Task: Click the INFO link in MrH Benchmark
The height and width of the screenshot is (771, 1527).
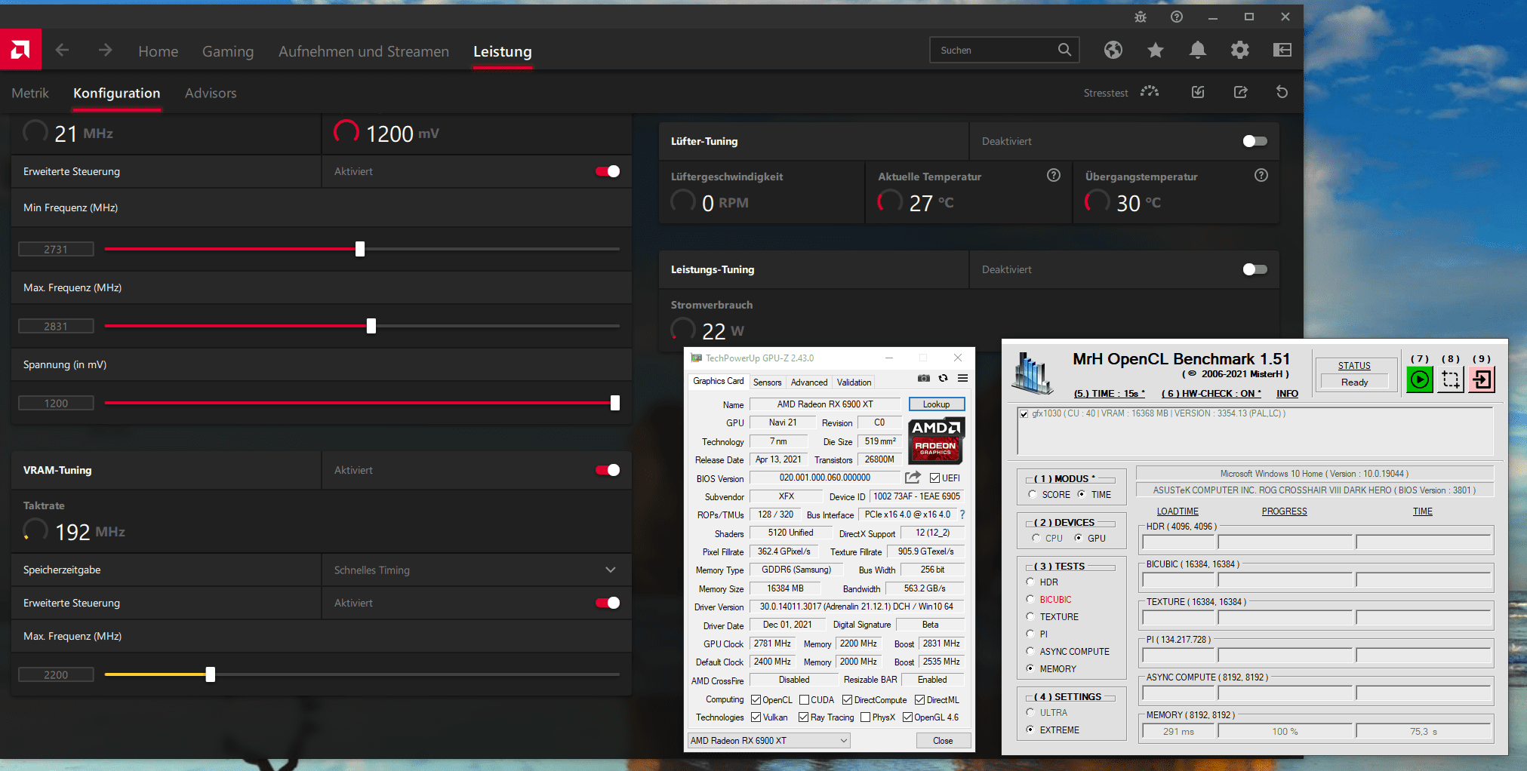Action: pos(1287,393)
